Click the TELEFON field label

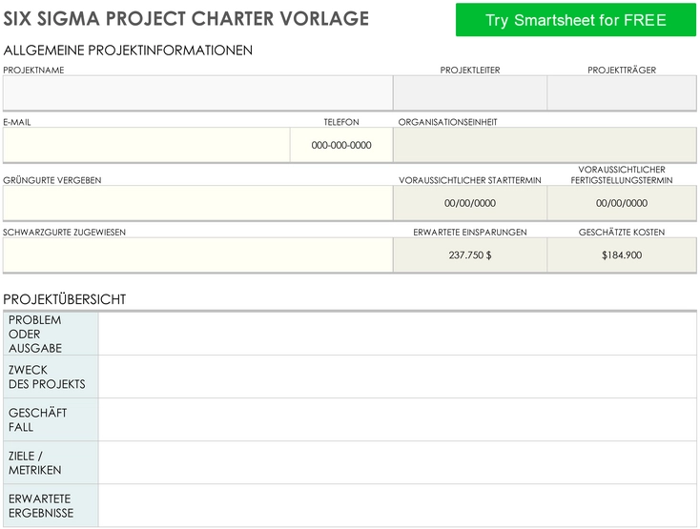point(341,122)
